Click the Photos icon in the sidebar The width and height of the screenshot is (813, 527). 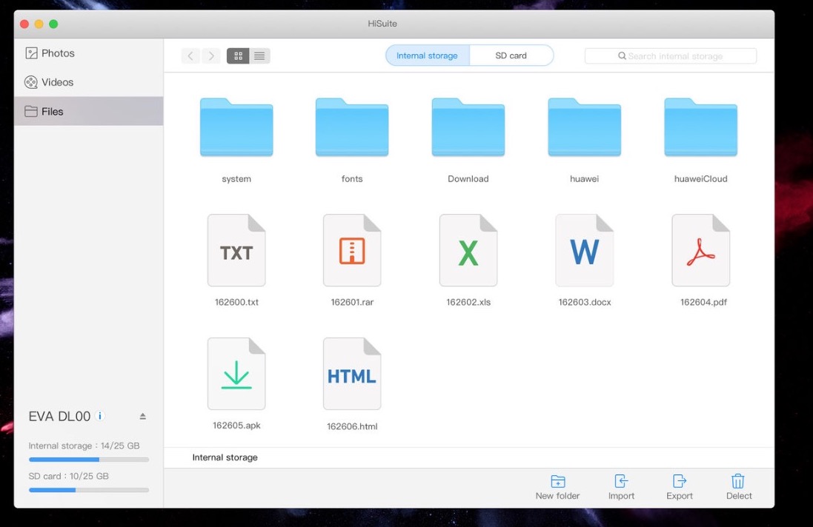(x=31, y=53)
